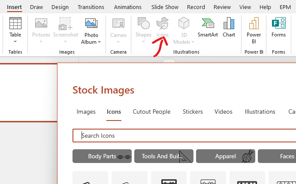Click the Search Icons field
The height and width of the screenshot is (184, 296).
184,136
